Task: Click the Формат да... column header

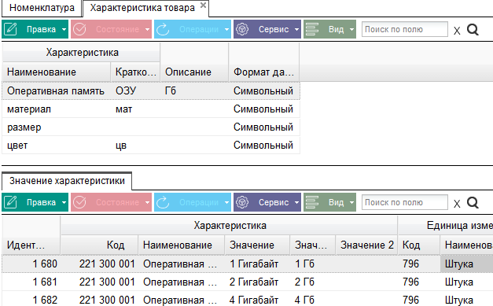Action: [x=263, y=72]
